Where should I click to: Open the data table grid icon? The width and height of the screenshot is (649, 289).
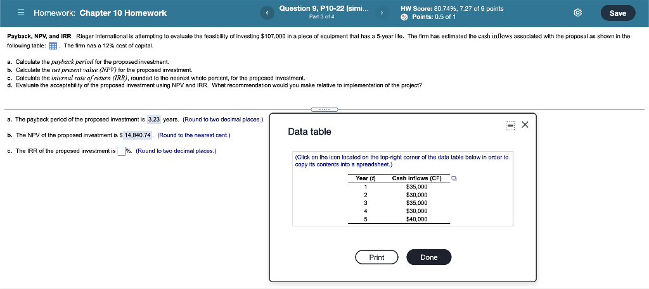point(53,46)
